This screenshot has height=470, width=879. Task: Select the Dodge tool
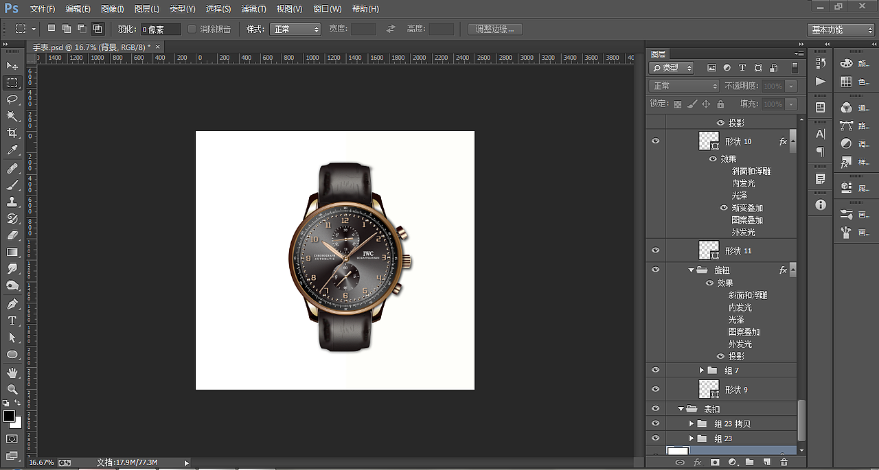[x=12, y=285]
